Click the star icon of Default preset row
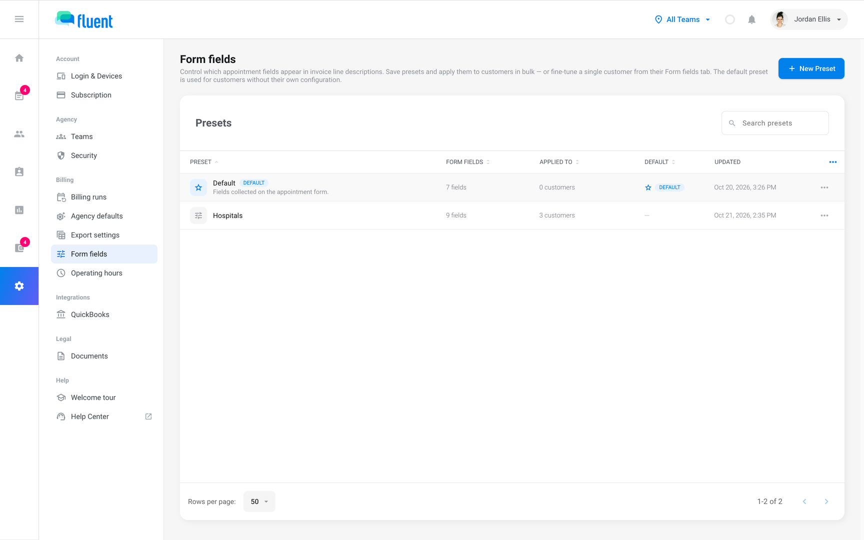The image size is (864, 540). [x=198, y=187]
